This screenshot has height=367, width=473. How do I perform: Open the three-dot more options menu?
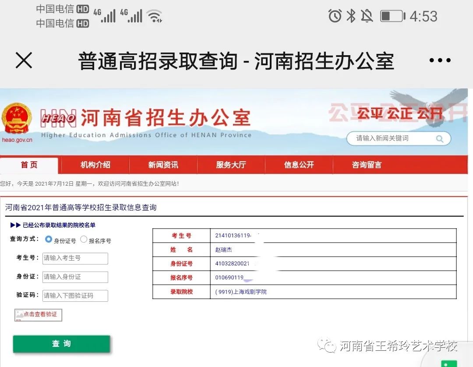click(x=440, y=60)
